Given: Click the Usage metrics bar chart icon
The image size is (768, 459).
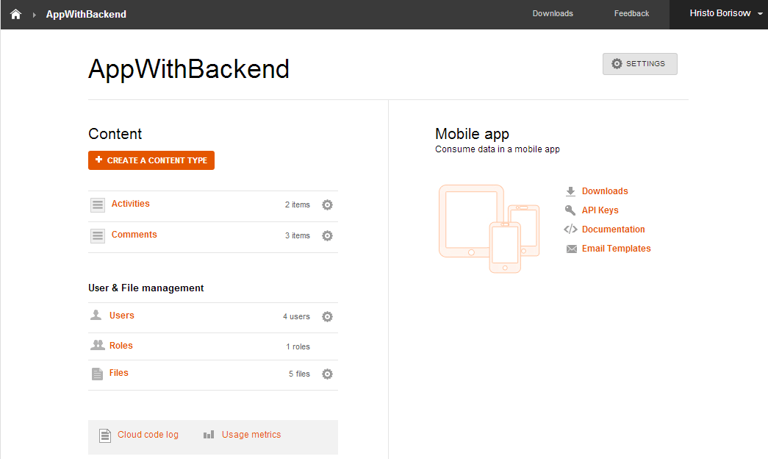Looking at the screenshot, I should (x=209, y=435).
